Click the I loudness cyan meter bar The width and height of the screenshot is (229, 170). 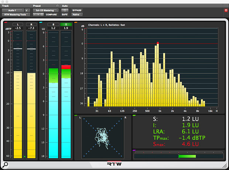tap(66, 118)
